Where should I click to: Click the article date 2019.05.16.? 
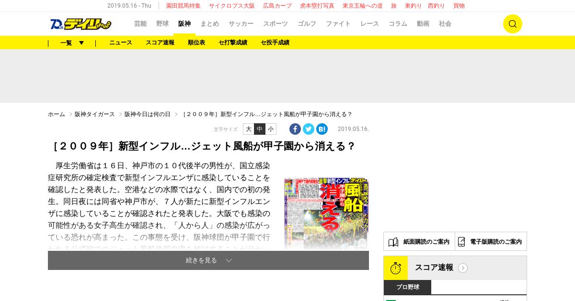(353, 129)
